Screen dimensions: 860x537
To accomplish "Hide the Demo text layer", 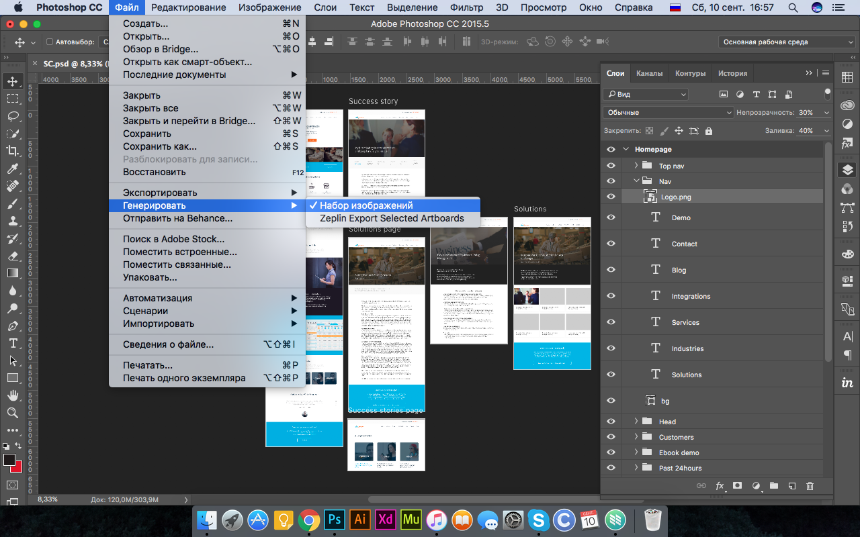I will (611, 217).
